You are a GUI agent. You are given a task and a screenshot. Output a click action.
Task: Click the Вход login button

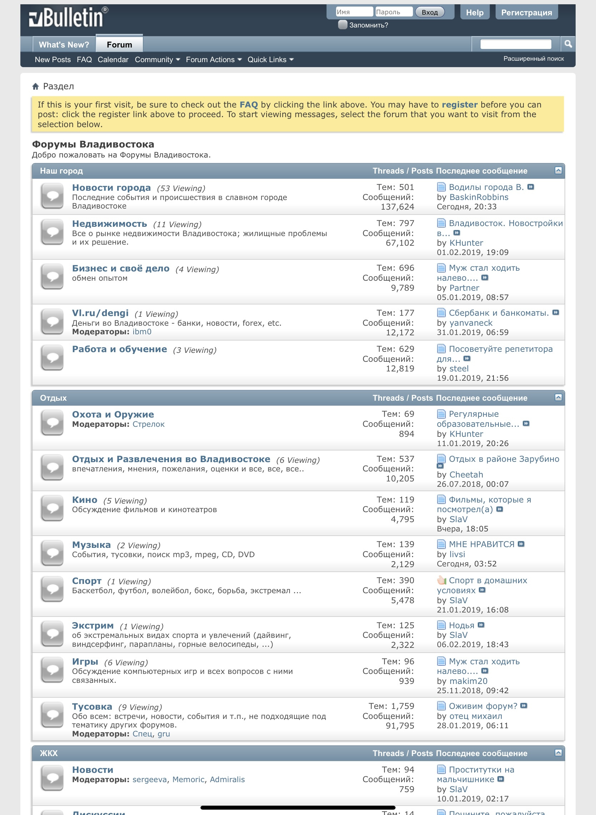pos(430,12)
